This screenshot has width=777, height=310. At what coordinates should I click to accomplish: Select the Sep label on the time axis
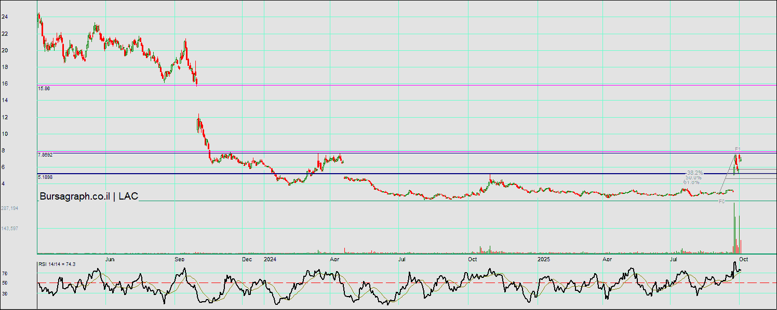(x=179, y=259)
